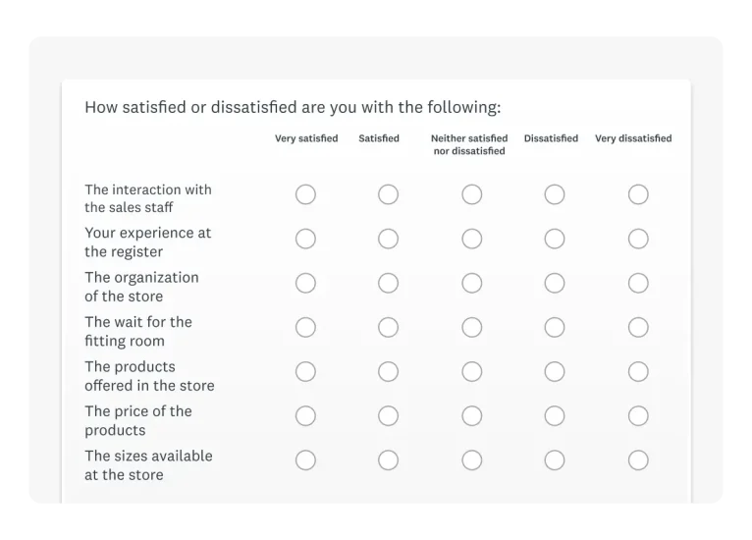Mark Very dissatisfied for products offered

point(638,372)
